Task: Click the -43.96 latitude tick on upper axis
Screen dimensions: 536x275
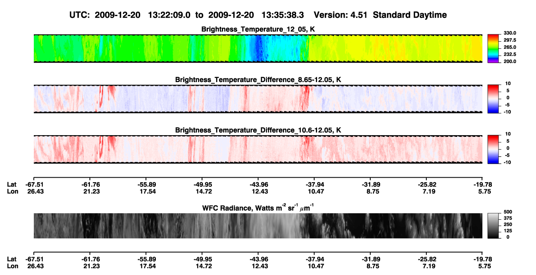Action: [258, 184]
